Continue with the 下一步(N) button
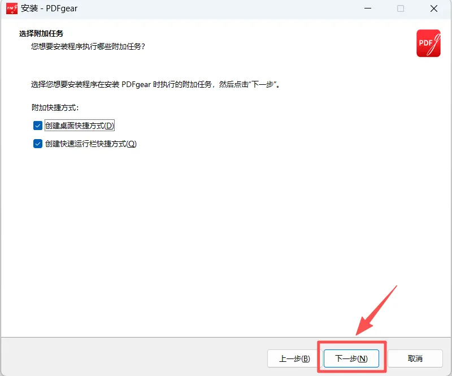Viewport: 452px width, 376px height. (x=351, y=358)
